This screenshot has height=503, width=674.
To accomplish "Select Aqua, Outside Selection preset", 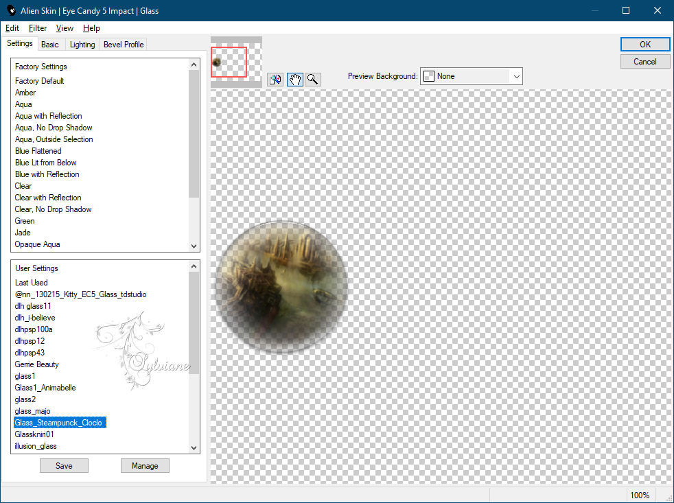I will [54, 139].
